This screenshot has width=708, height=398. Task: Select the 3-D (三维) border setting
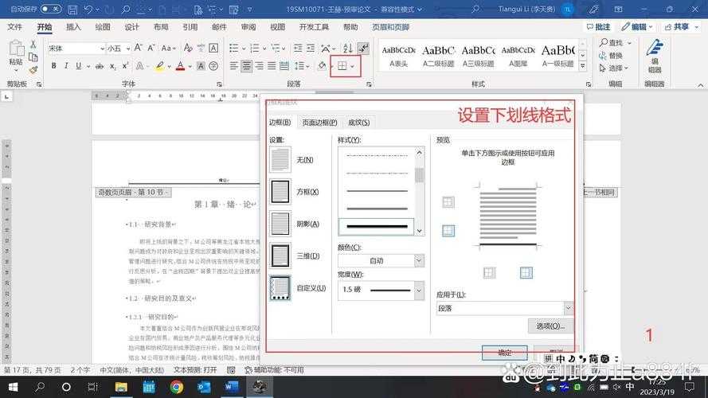click(x=280, y=256)
